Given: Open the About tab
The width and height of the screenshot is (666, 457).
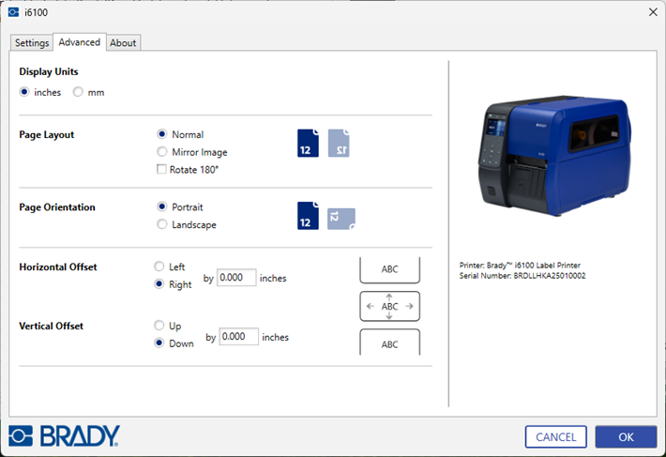Looking at the screenshot, I should pos(123,43).
